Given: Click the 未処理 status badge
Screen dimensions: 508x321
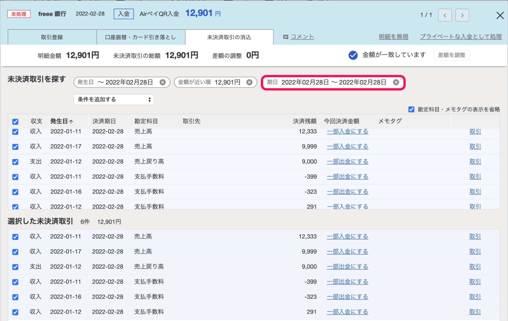Looking at the screenshot, I should pos(19,14).
